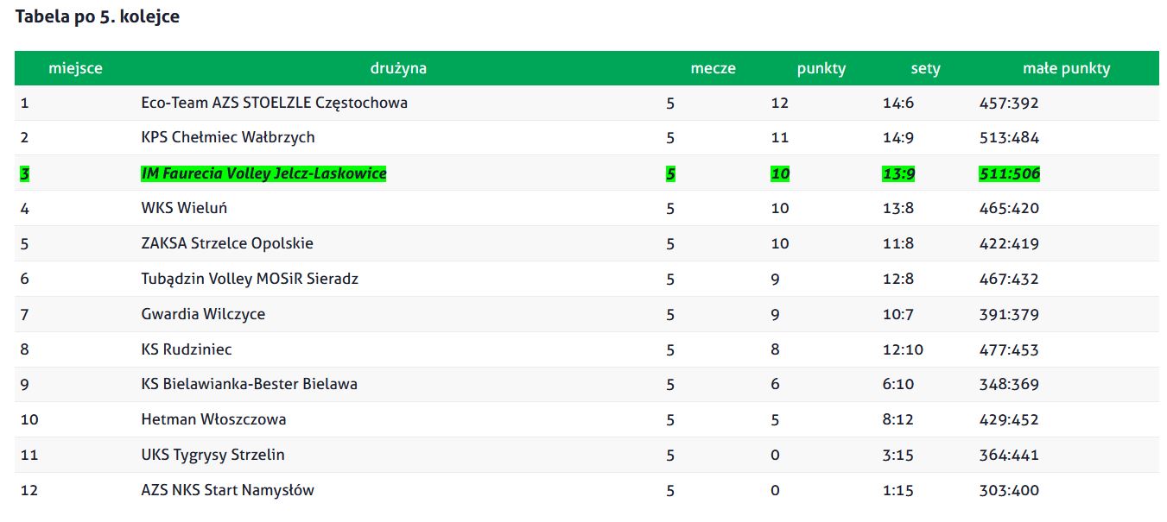Select KS Rudziniec team name
The width and height of the screenshot is (1167, 522).
coord(187,349)
